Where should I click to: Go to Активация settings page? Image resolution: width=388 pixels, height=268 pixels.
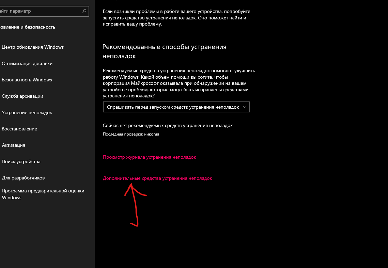pos(13,145)
